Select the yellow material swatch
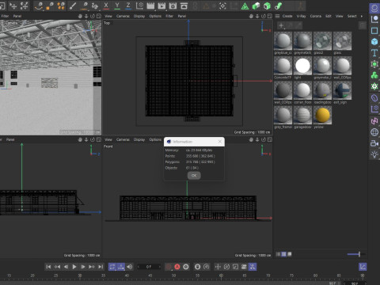Image resolution: width=380 pixels, height=285 pixels. (322, 115)
